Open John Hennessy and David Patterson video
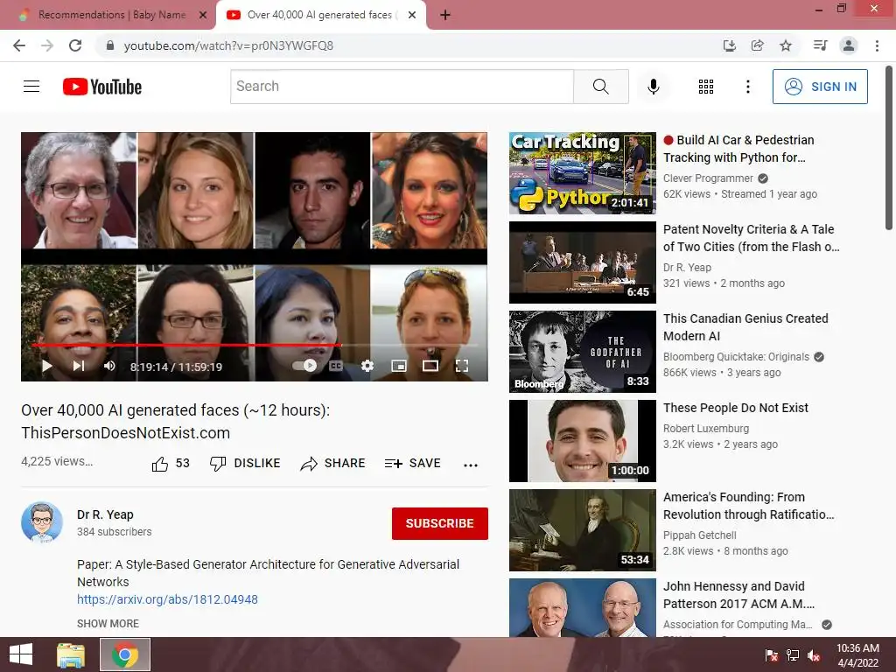Viewport: 896px width, 672px height. pyautogui.click(x=738, y=595)
